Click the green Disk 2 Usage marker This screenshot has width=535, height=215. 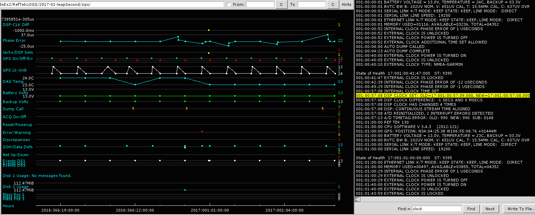[x=185, y=190]
